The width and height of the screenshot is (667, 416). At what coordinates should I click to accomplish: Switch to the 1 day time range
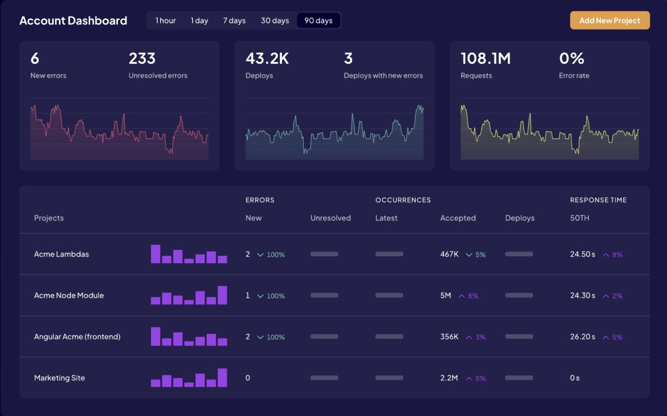(x=199, y=20)
